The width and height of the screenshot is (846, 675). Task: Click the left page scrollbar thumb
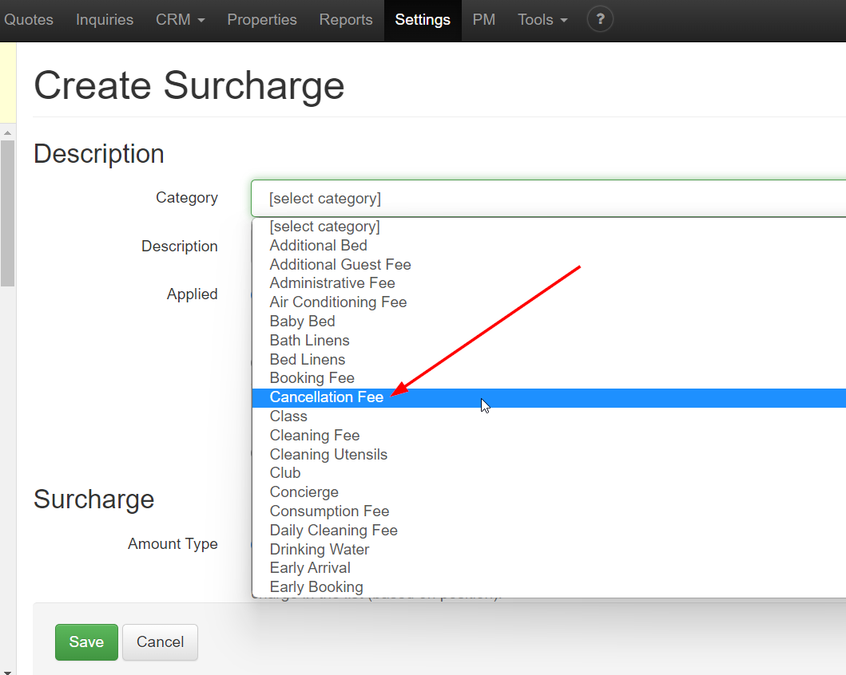tap(8, 211)
